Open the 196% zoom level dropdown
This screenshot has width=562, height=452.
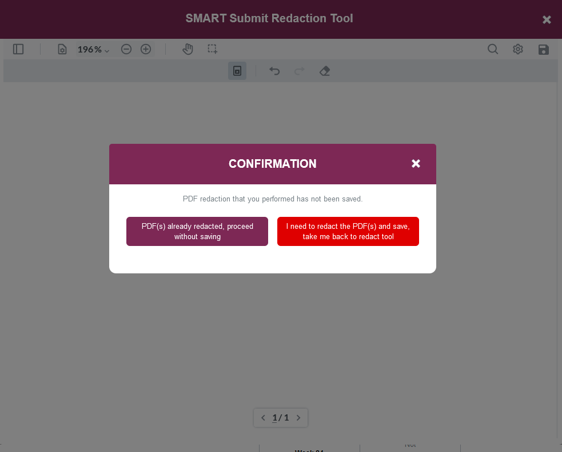(x=93, y=49)
